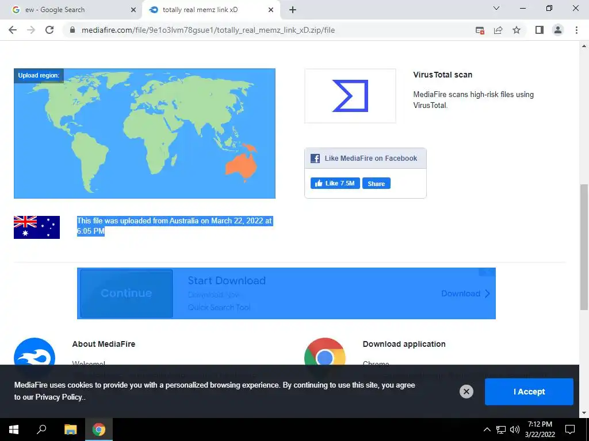
Task: Click the Facebook logo icon
Action: point(315,158)
